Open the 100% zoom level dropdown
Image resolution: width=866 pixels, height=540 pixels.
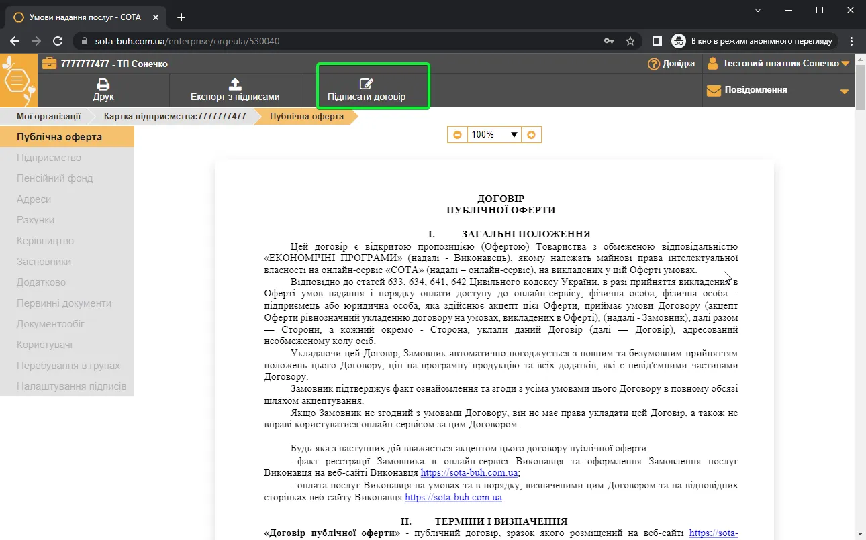coord(494,135)
